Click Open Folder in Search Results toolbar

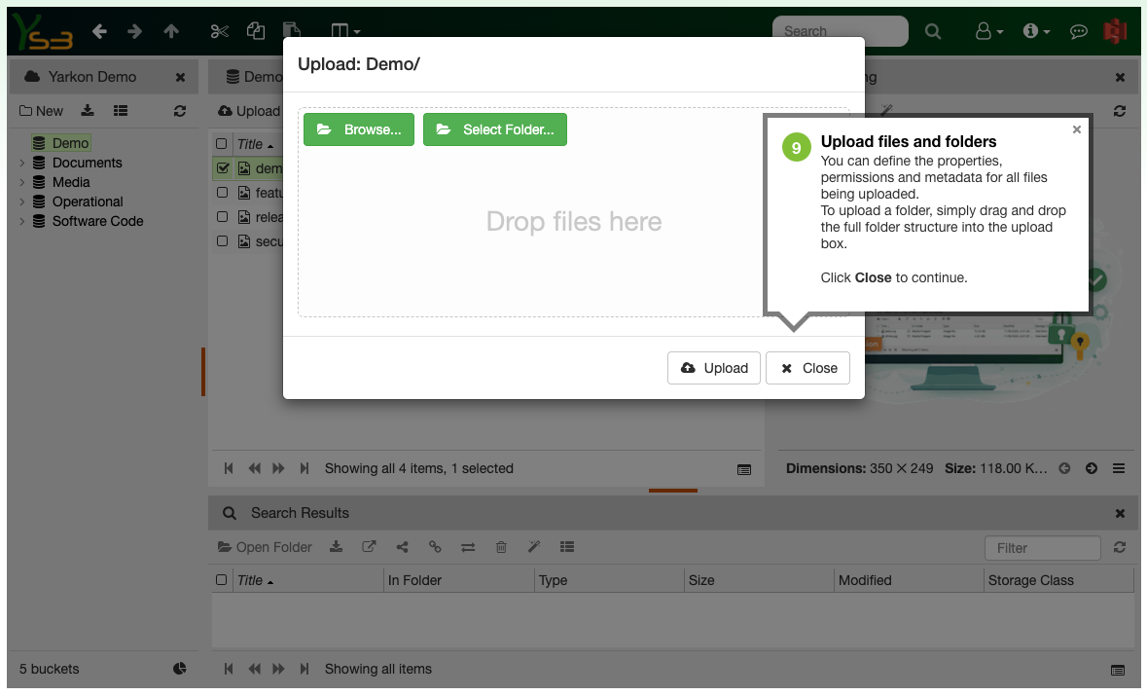(x=265, y=546)
